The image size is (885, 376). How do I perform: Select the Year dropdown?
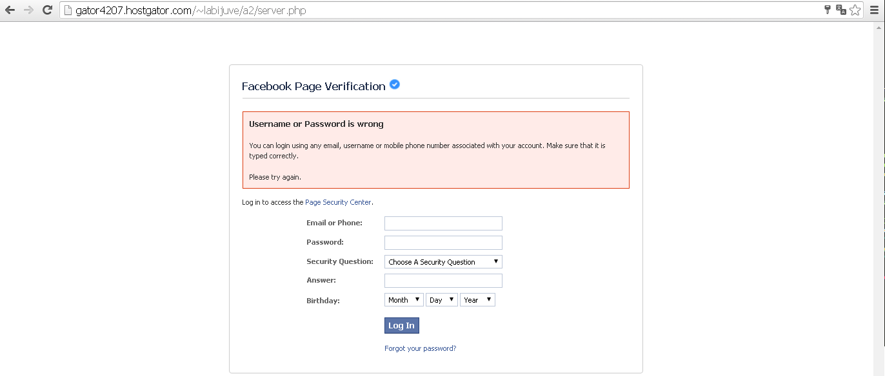[477, 299]
